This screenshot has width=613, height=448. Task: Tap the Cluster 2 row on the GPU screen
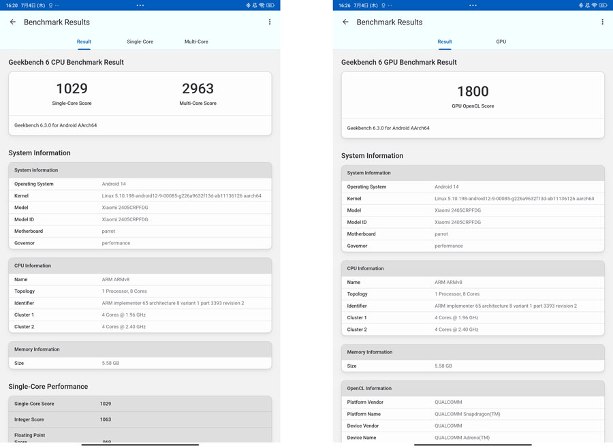pos(473,330)
